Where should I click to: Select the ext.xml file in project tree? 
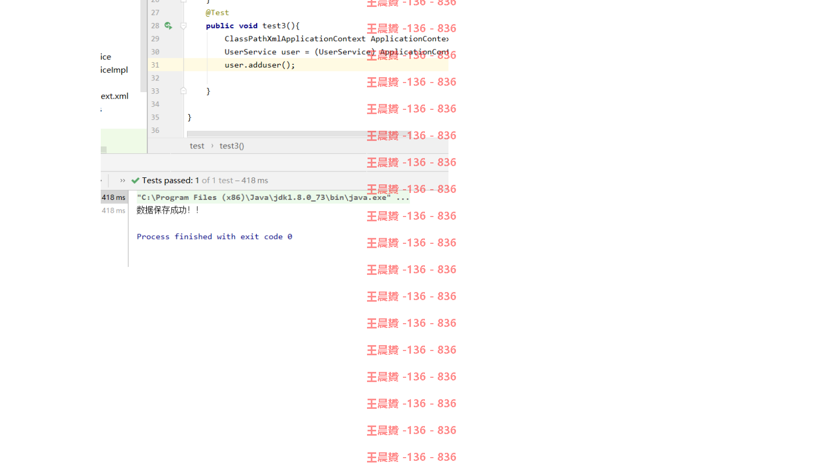coord(115,96)
